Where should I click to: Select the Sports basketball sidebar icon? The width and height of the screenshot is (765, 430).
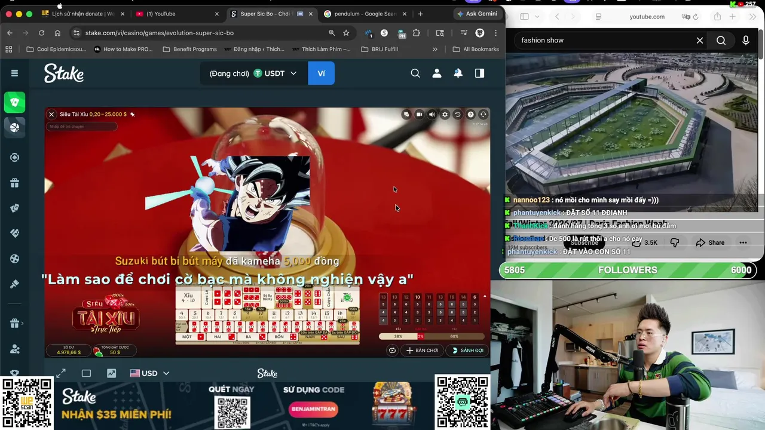point(15,127)
